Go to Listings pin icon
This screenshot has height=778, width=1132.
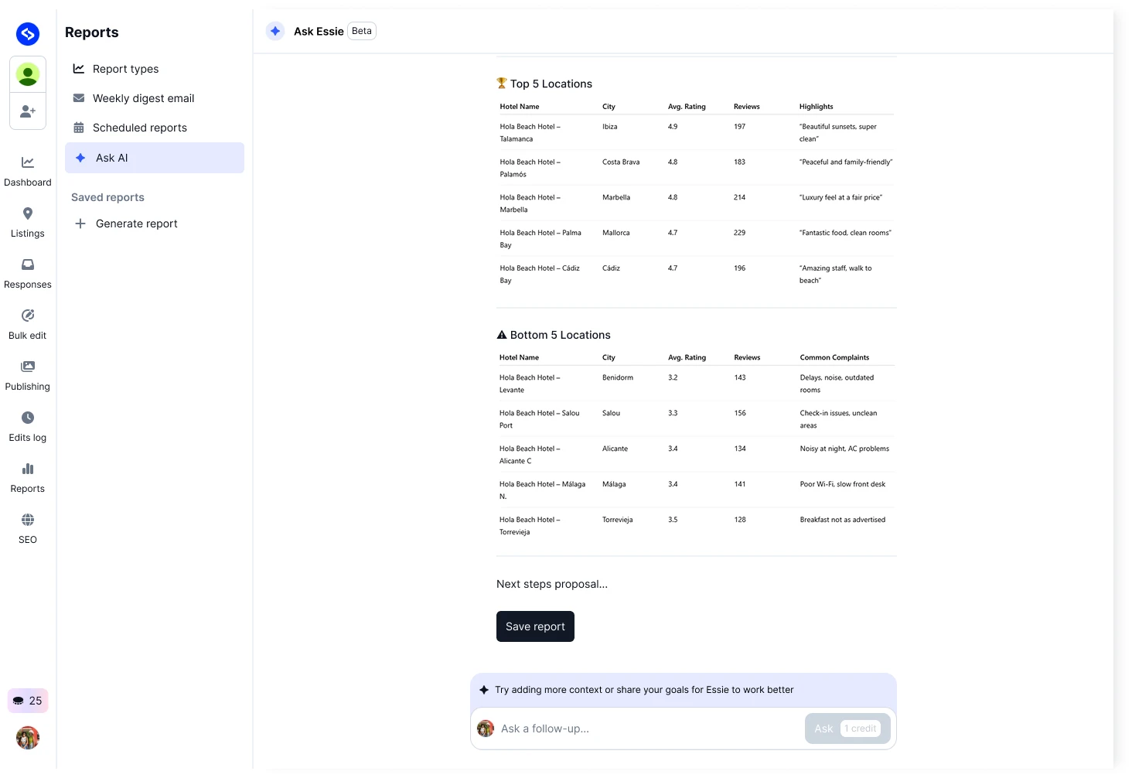[x=28, y=213]
